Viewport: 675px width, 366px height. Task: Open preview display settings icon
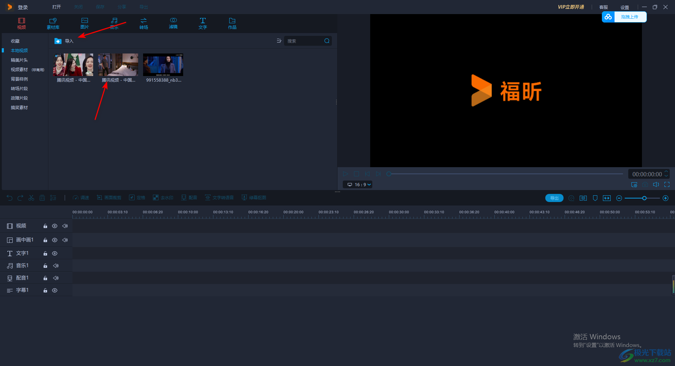coord(634,184)
